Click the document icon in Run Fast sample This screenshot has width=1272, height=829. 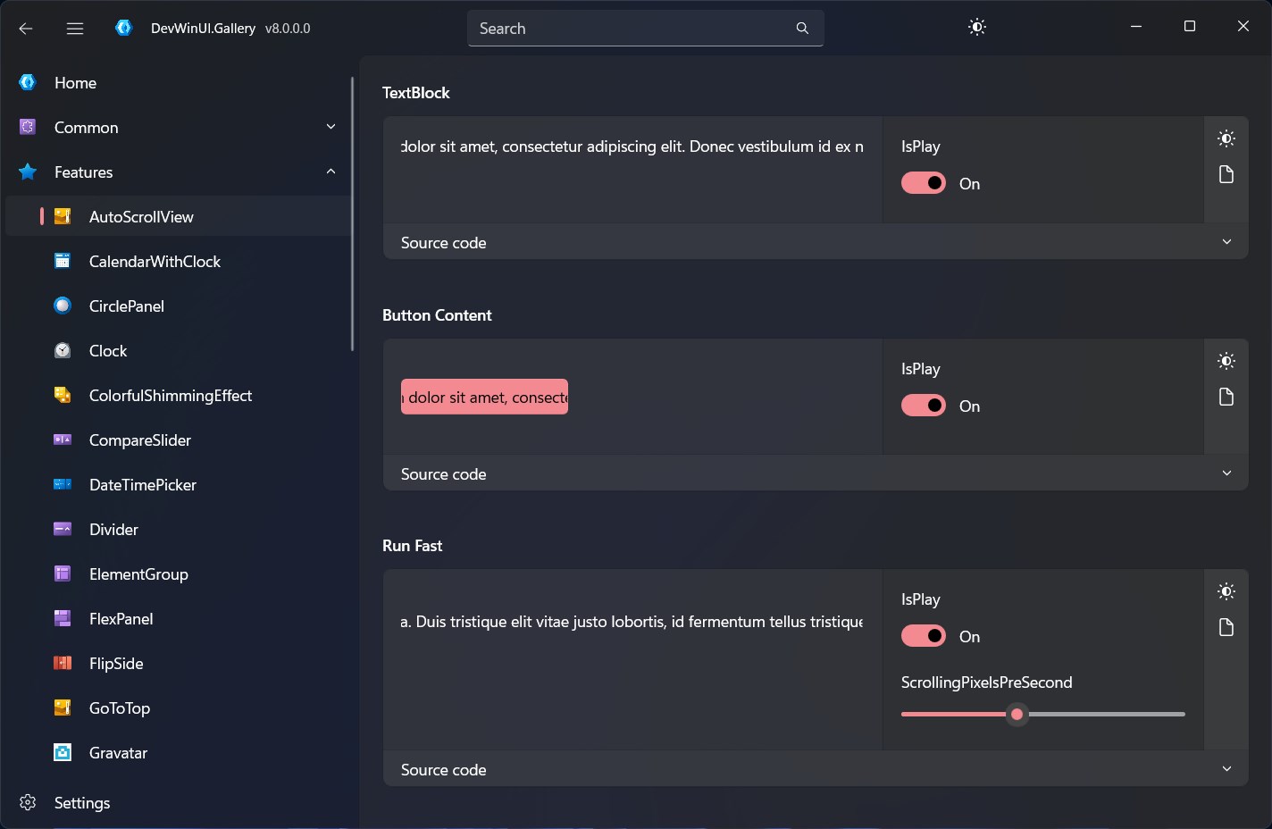1226,627
